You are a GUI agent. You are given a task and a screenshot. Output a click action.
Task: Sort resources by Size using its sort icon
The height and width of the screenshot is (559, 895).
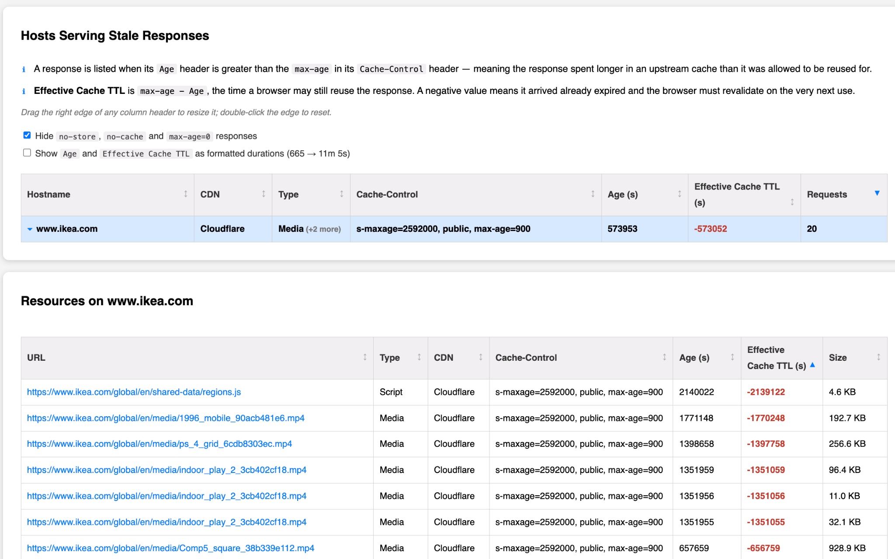tap(878, 357)
